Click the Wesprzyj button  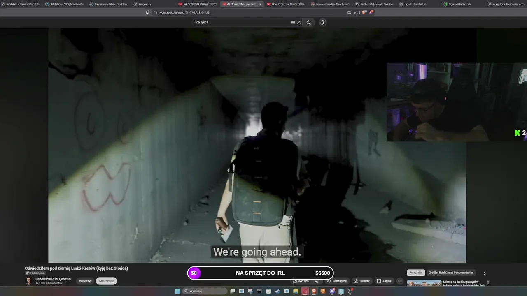tap(85, 281)
